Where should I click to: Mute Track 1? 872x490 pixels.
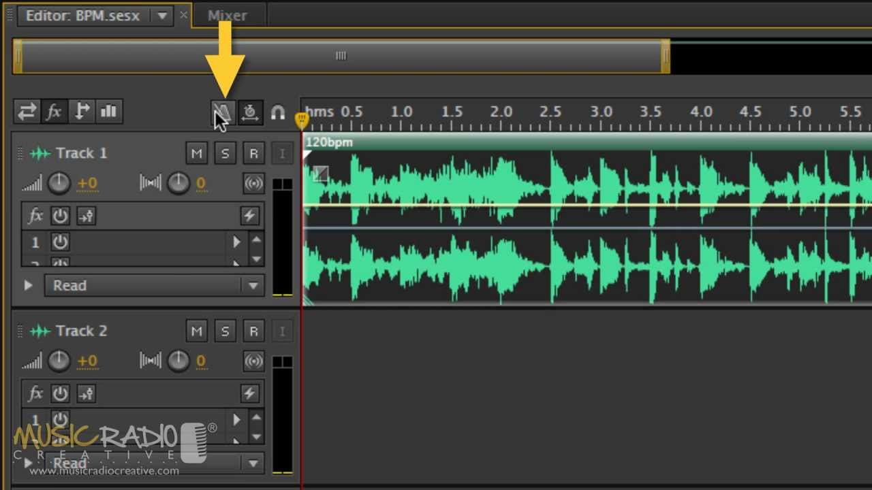(196, 153)
